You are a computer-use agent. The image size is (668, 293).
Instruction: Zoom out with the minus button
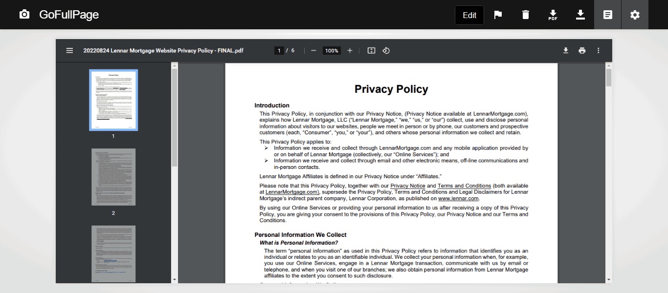coord(313,50)
